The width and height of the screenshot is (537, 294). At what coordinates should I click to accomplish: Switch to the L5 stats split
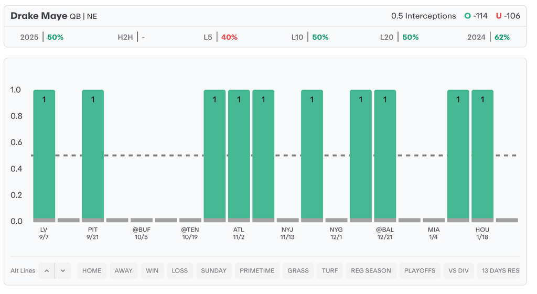(221, 37)
